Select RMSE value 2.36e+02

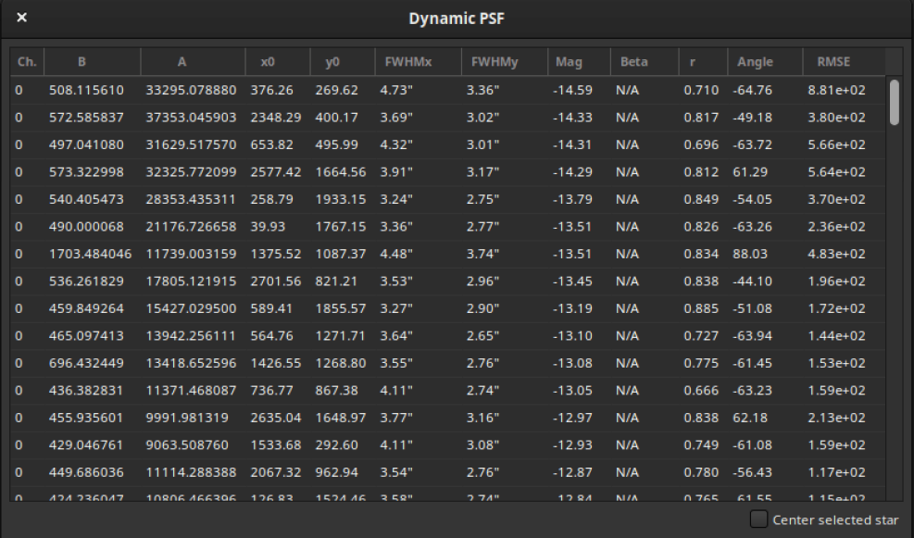pyautogui.click(x=836, y=227)
